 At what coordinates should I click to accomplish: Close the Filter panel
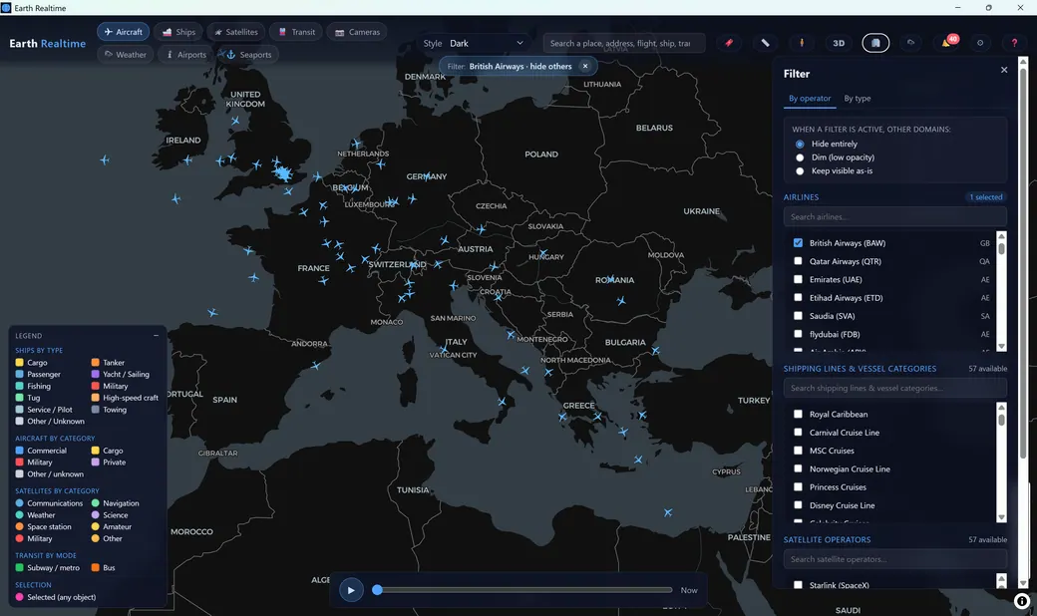1004,70
